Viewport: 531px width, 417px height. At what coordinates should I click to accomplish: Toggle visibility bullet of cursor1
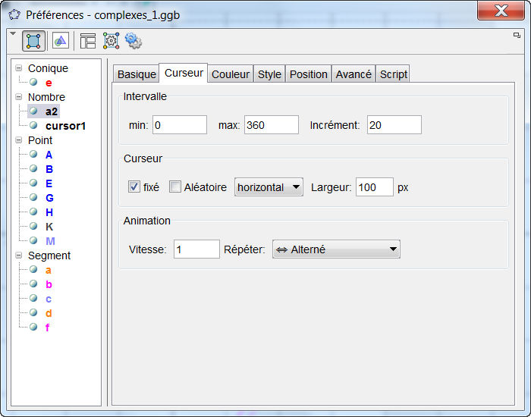point(33,125)
